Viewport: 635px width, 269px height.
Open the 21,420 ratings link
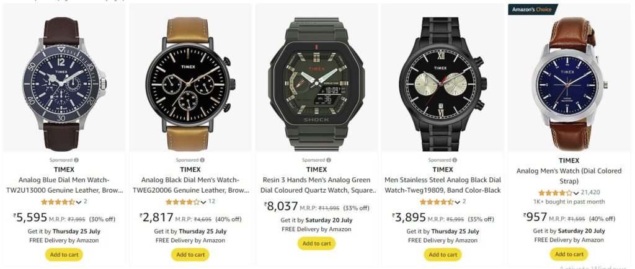pos(590,193)
